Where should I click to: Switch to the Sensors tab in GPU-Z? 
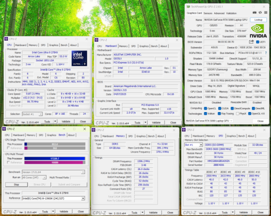click(208, 13)
